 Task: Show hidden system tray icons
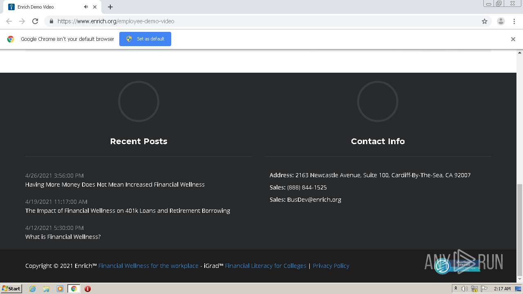click(x=456, y=289)
